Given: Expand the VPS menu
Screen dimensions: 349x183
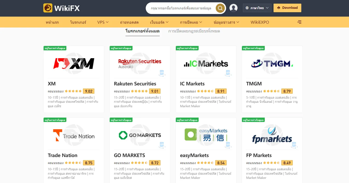Looking at the screenshot, I should (x=103, y=22).
